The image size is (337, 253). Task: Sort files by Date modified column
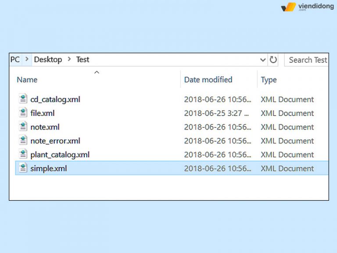point(208,80)
